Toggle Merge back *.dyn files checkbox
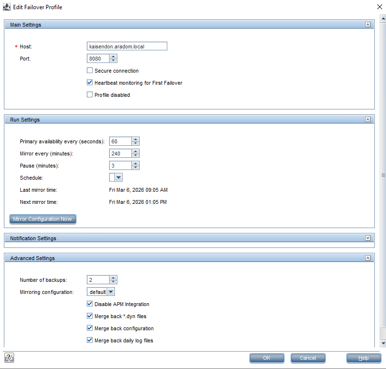This screenshot has width=386, height=369. 90,316
